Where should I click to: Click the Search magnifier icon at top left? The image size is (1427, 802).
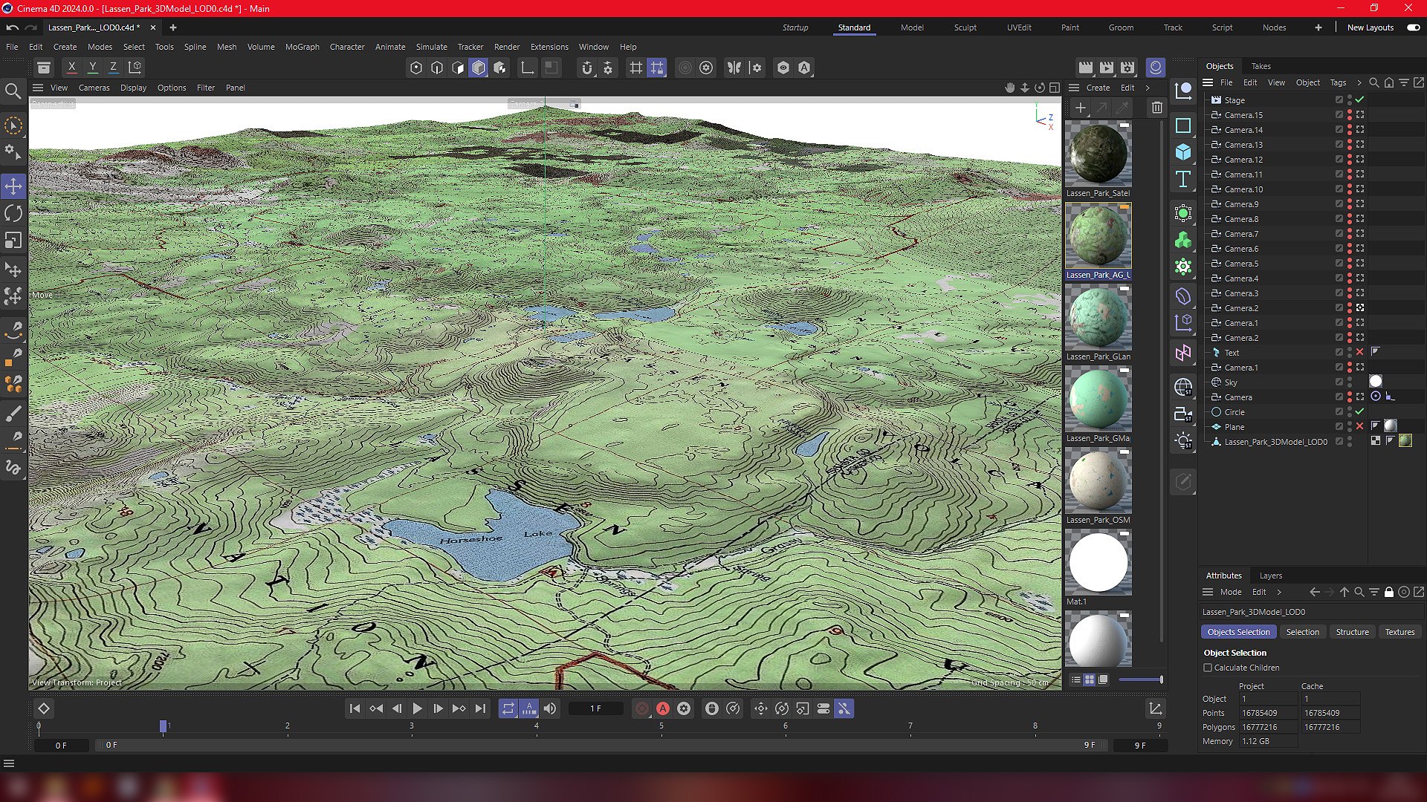click(x=13, y=91)
